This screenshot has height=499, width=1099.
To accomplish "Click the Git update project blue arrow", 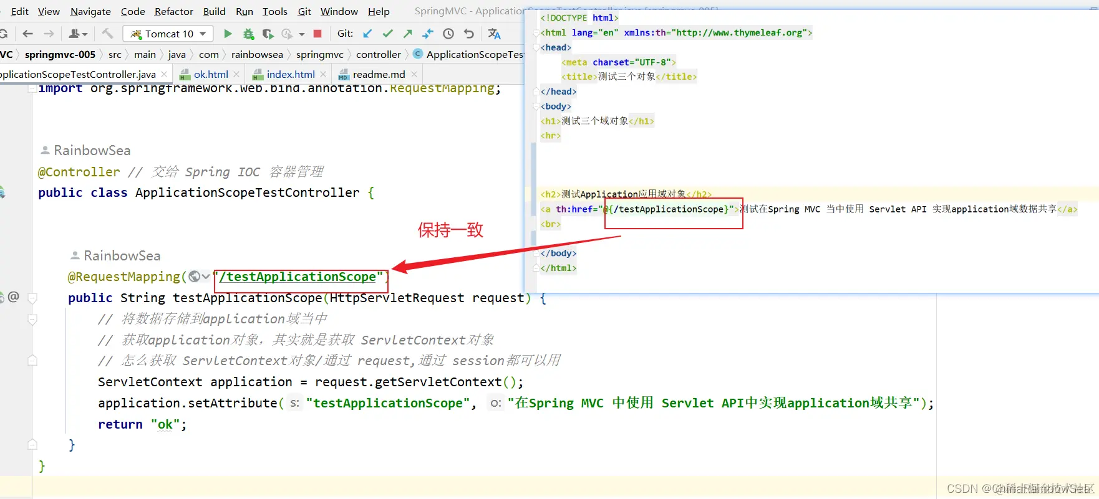I will pyautogui.click(x=367, y=34).
